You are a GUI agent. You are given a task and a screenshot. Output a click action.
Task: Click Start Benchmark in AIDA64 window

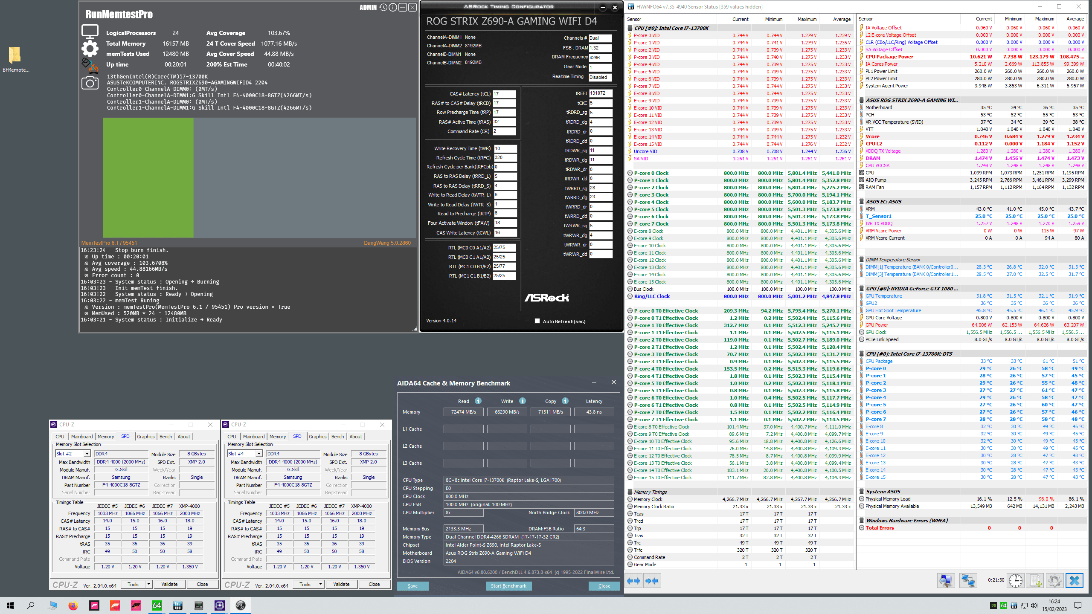click(508, 586)
